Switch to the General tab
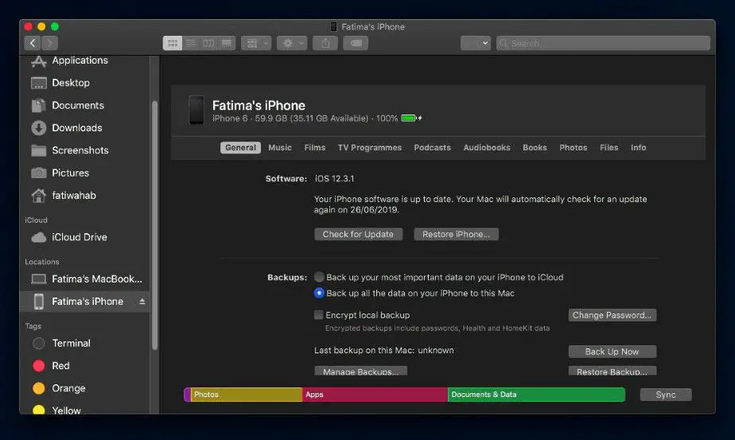This screenshot has height=440, width=735. (240, 148)
